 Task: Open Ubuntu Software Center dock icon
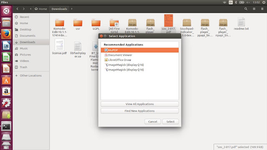click(6, 80)
